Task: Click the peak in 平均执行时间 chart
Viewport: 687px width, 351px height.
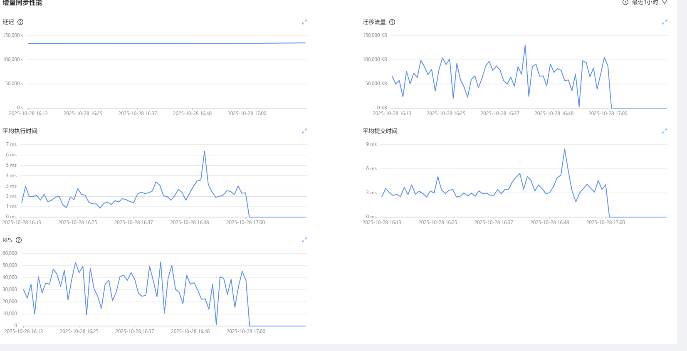Action: click(204, 152)
